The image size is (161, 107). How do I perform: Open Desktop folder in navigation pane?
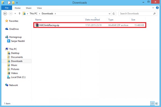15,53
